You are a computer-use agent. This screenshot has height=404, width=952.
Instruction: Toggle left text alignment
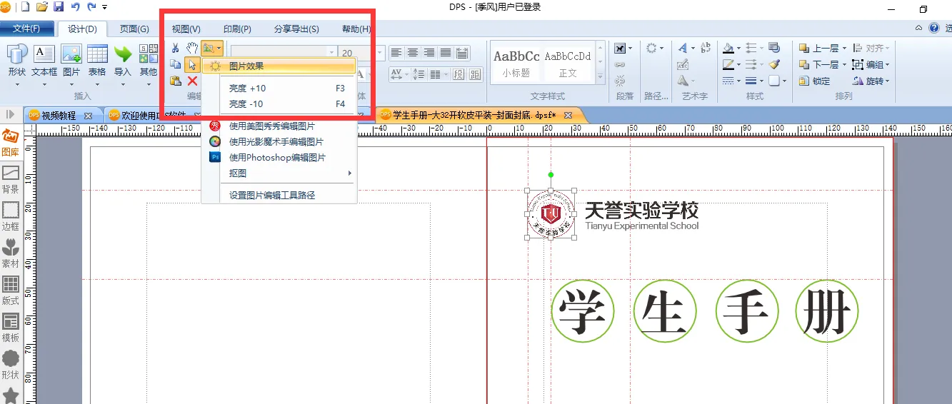coord(397,53)
